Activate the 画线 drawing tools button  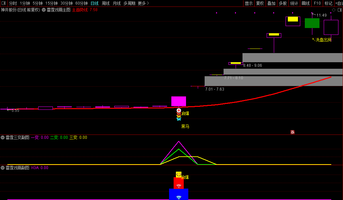305,3
